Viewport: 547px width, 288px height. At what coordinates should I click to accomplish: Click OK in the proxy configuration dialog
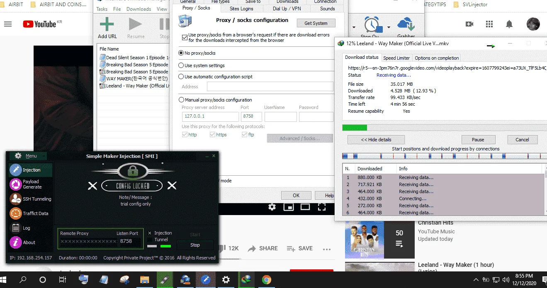pos(296,195)
